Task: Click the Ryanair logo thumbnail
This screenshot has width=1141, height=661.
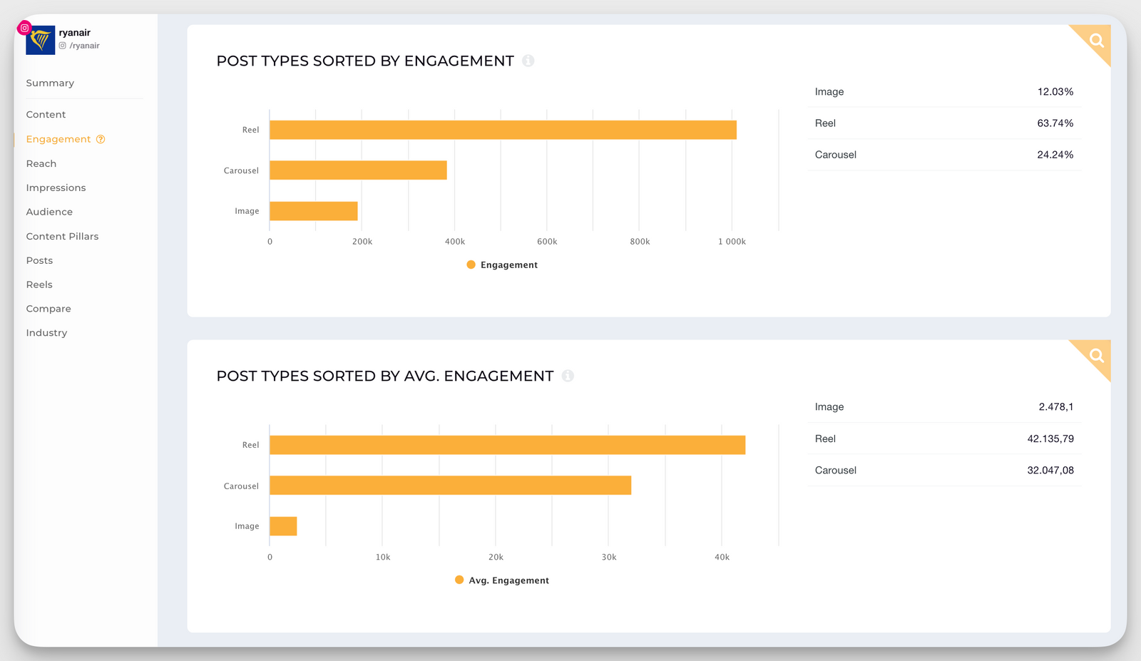Action: point(40,40)
